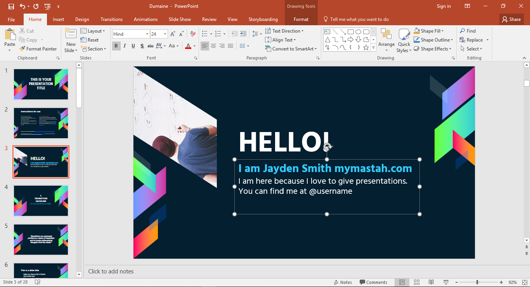This screenshot has height=287, width=530.
Task: Start Slide Show from the status bar
Action: pyautogui.click(x=446, y=282)
